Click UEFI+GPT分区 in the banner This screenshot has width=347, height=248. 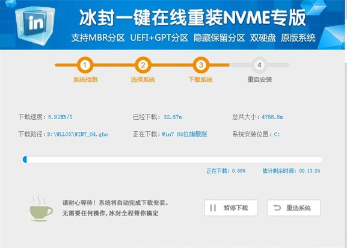pyautogui.click(x=159, y=38)
